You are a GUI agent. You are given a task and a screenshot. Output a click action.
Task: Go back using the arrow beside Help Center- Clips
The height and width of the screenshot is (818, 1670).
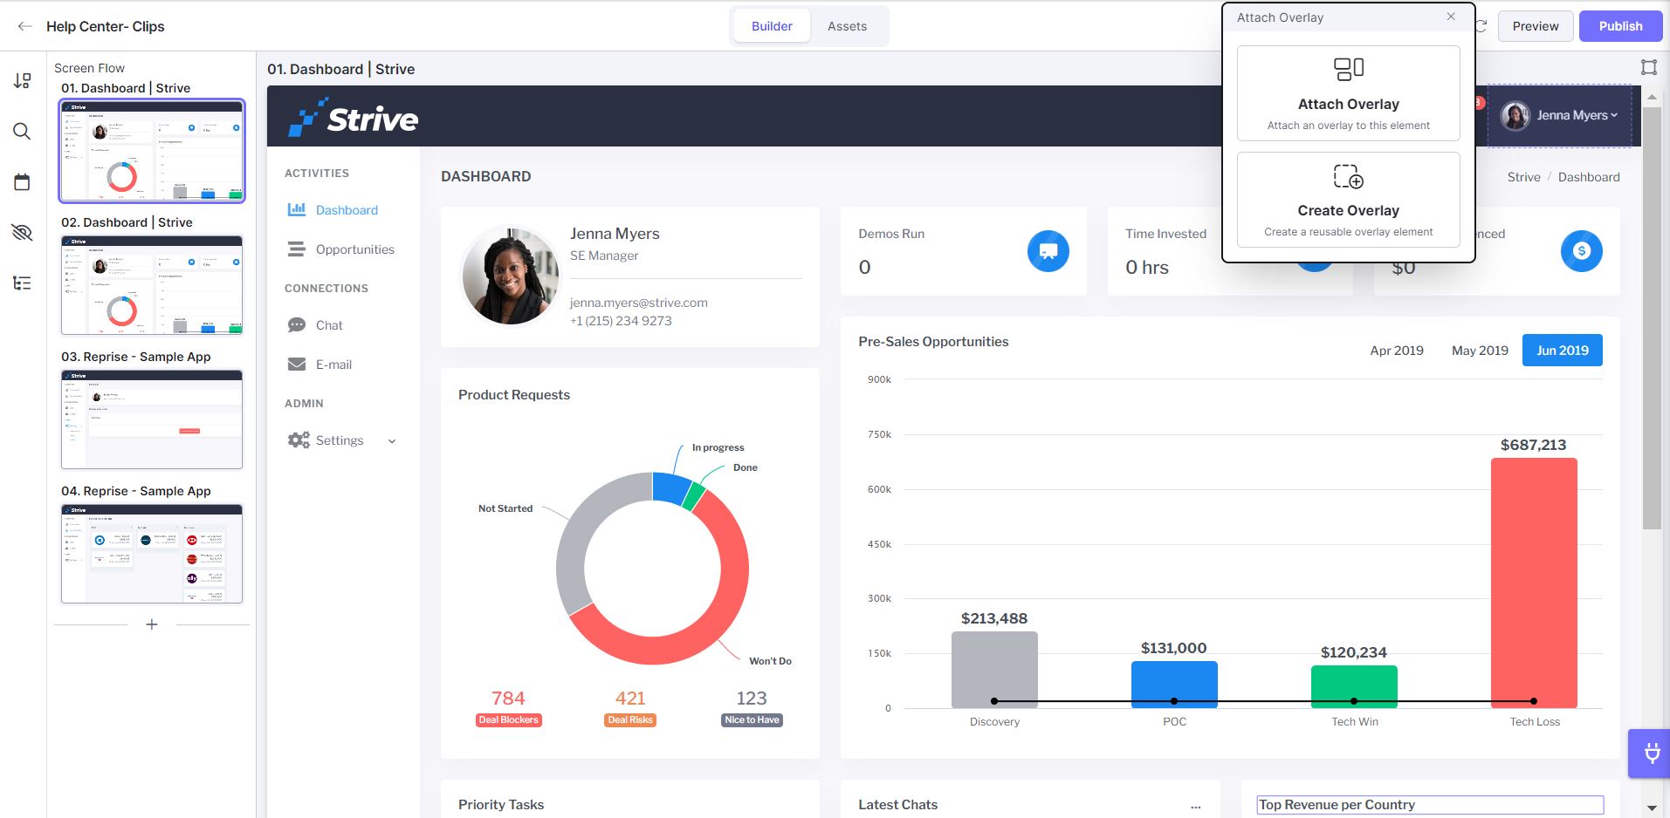click(x=24, y=26)
